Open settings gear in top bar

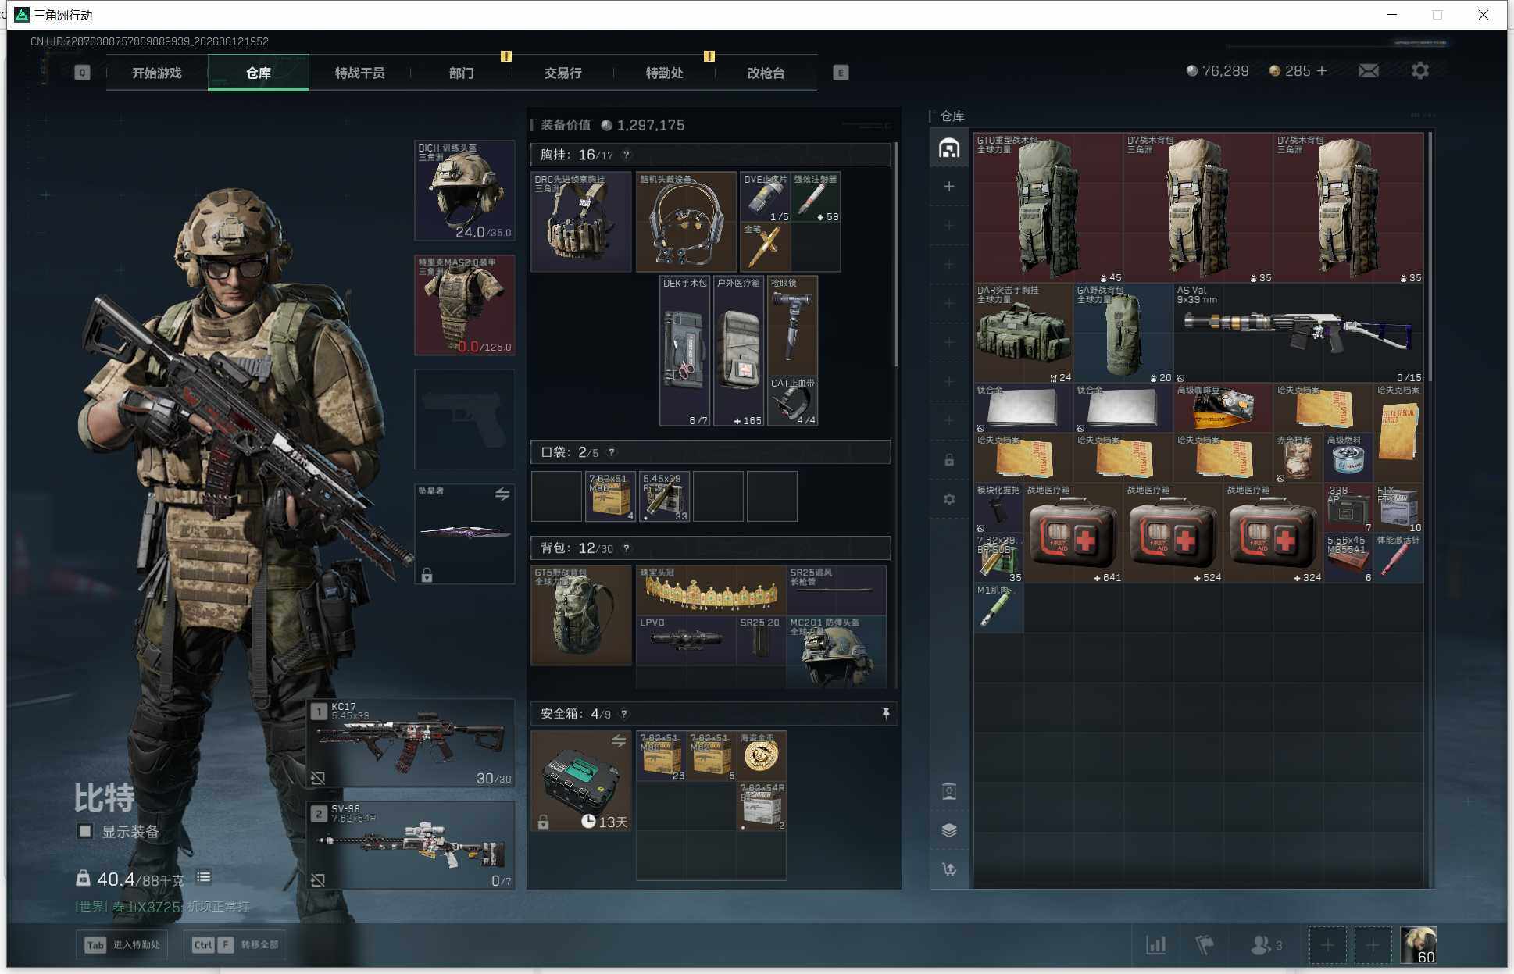point(1420,71)
